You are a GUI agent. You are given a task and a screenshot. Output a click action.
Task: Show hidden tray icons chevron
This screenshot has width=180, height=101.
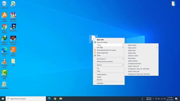[153, 98]
